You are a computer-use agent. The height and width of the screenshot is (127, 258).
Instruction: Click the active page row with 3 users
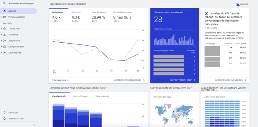(x=174, y=61)
